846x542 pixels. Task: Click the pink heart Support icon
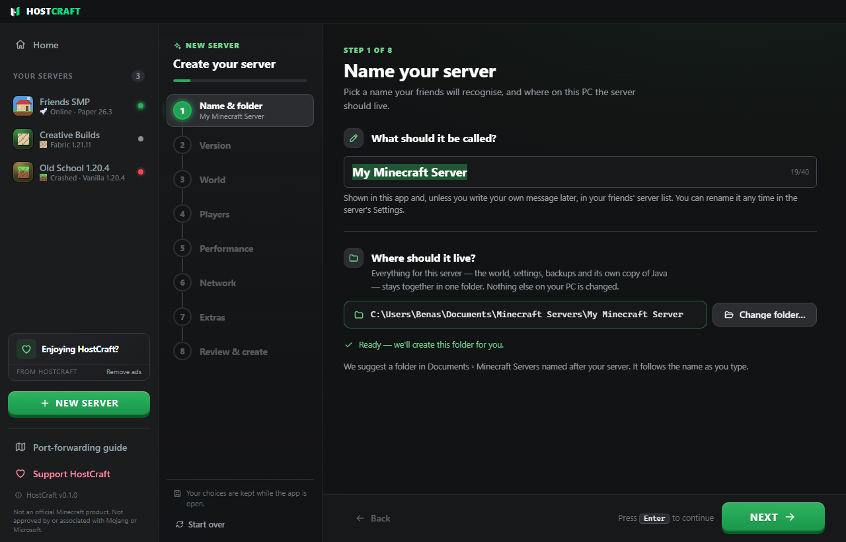pos(20,474)
